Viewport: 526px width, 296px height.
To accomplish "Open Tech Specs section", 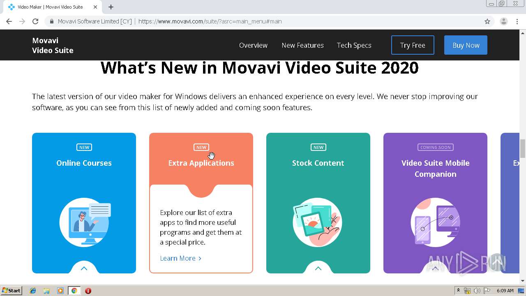I will click(x=354, y=45).
